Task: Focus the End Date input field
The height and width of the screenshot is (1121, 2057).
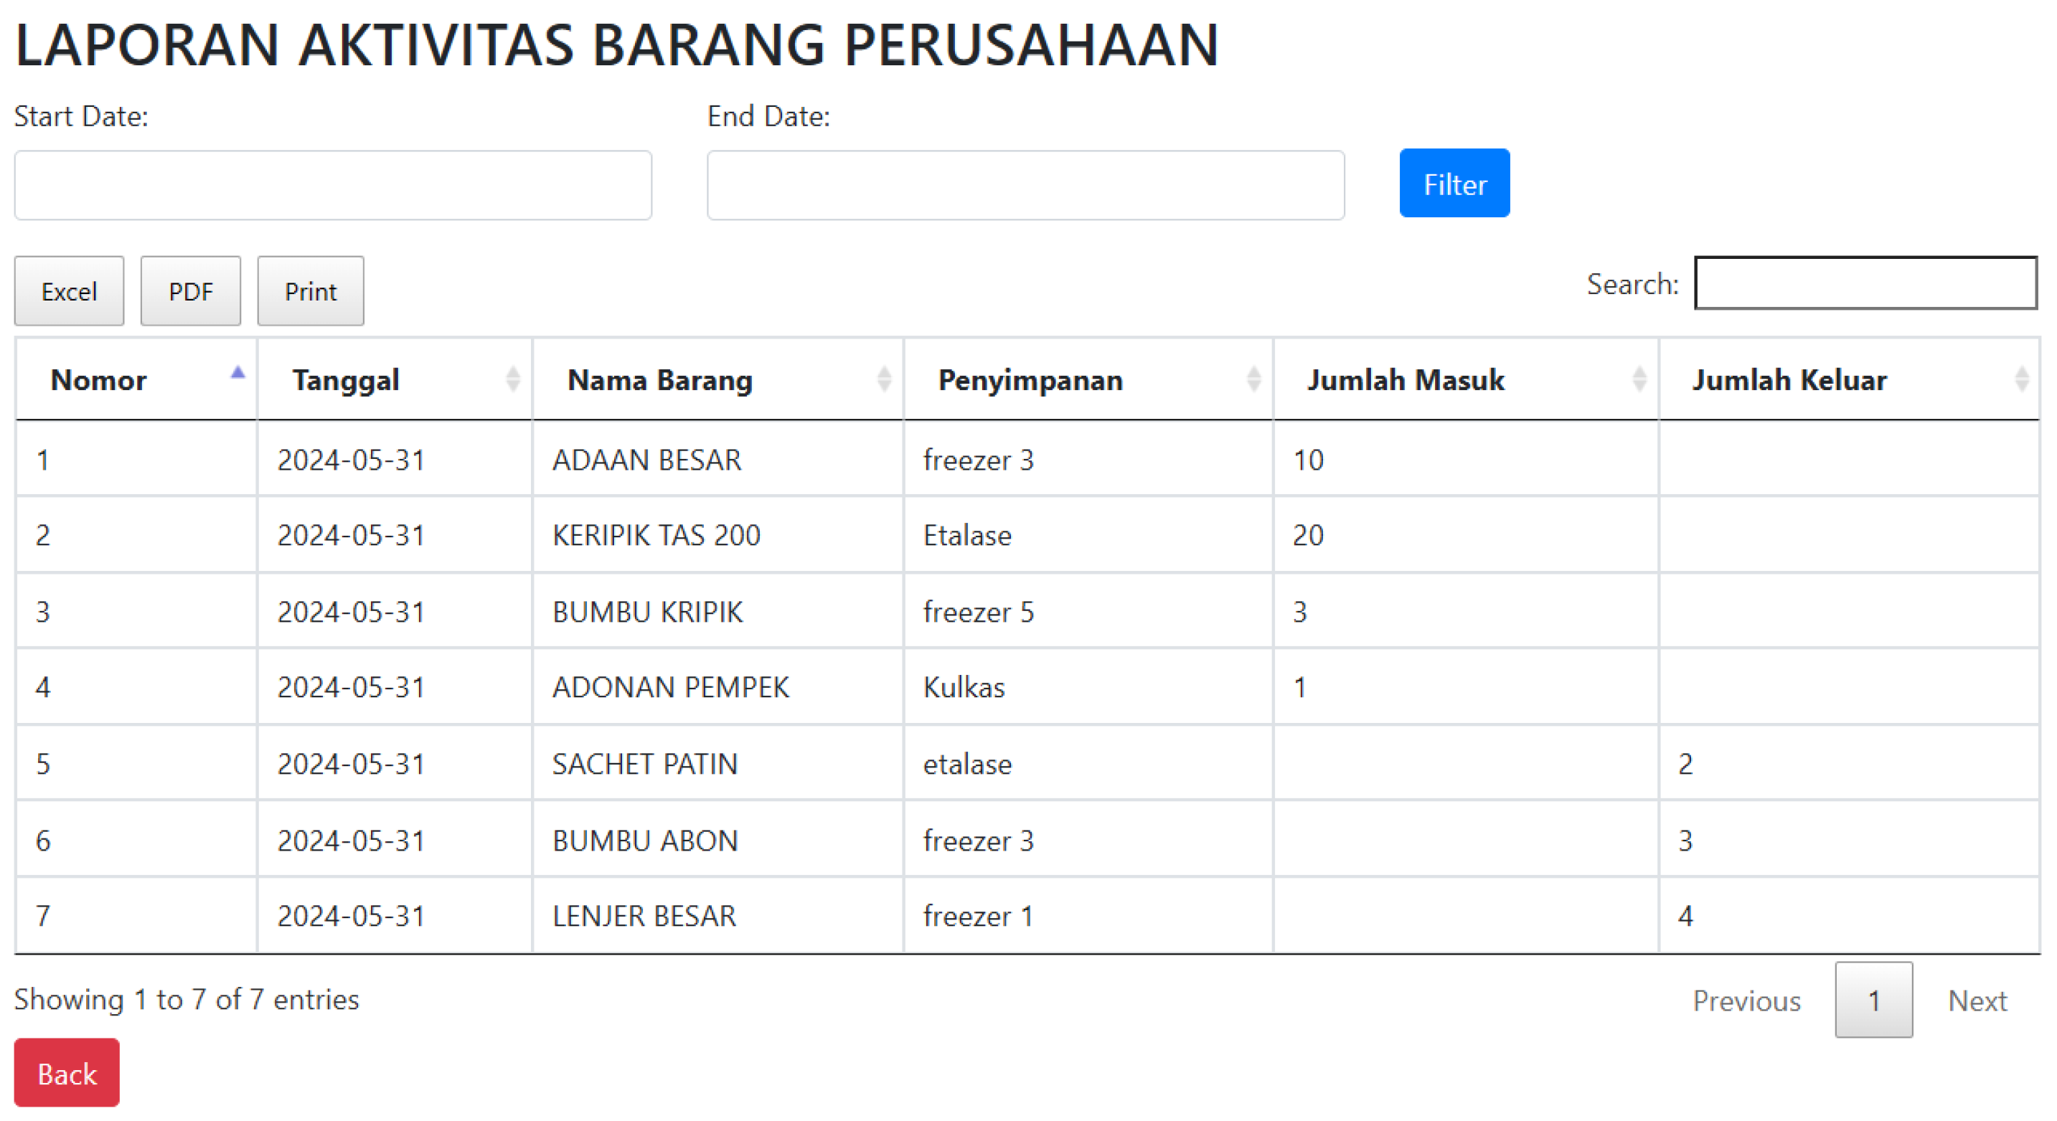Action: click(1025, 185)
